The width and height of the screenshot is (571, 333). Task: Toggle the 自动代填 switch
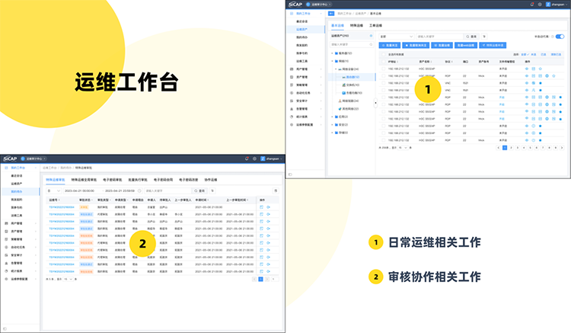click(x=560, y=36)
